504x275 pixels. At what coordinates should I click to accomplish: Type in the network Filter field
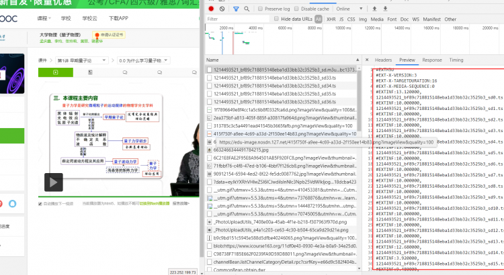pyautogui.click(x=237, y=19)
